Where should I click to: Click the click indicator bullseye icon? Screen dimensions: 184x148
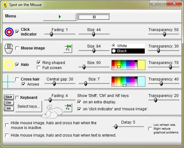coord(9,32)
